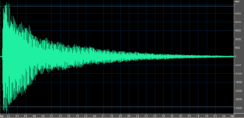Click the 5000 value on amplitude ruler
The height and width of the screenshot is (118, 244).
click(x=238, y=48)
